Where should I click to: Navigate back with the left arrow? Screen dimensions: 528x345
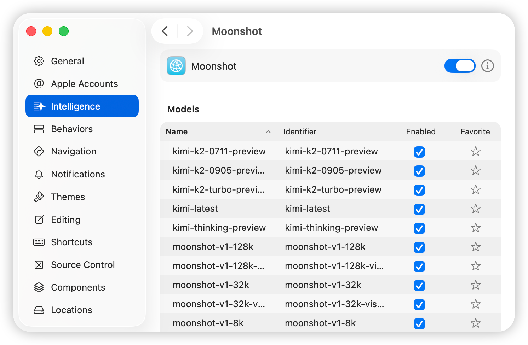164,31
